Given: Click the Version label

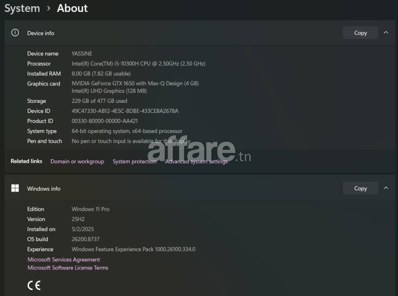Looking at the screenshot, I should point(36,219).
